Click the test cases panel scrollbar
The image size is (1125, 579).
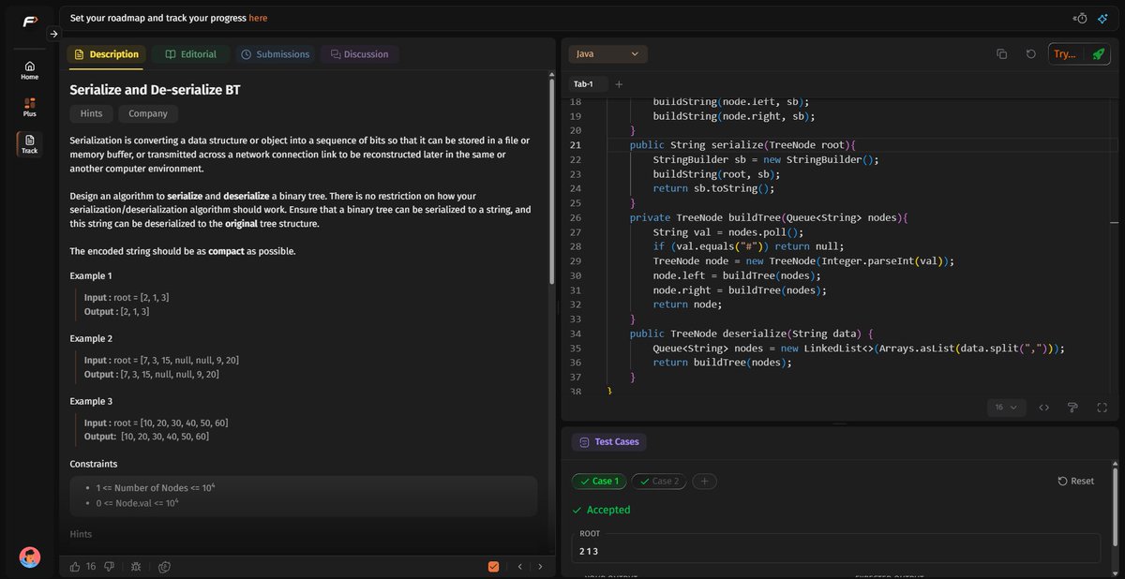[1116, 506]
